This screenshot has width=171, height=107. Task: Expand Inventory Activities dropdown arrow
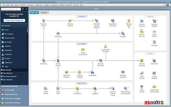[157, 20]
